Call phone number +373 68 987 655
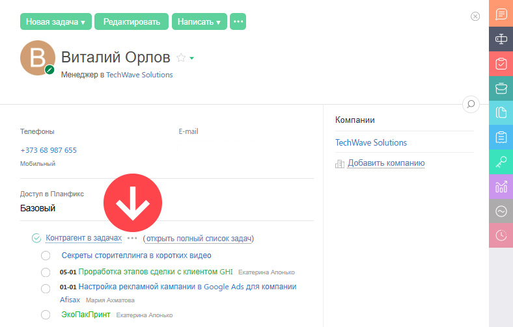The width and height of the screenshot is (513, 327). point(48,150)
